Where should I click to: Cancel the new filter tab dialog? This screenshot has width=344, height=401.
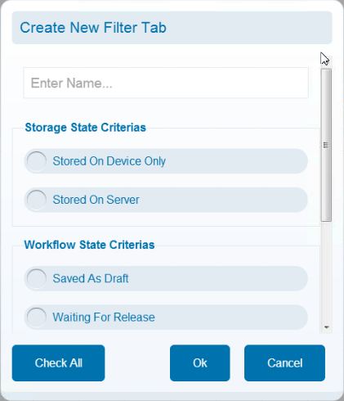click(284, 363)
